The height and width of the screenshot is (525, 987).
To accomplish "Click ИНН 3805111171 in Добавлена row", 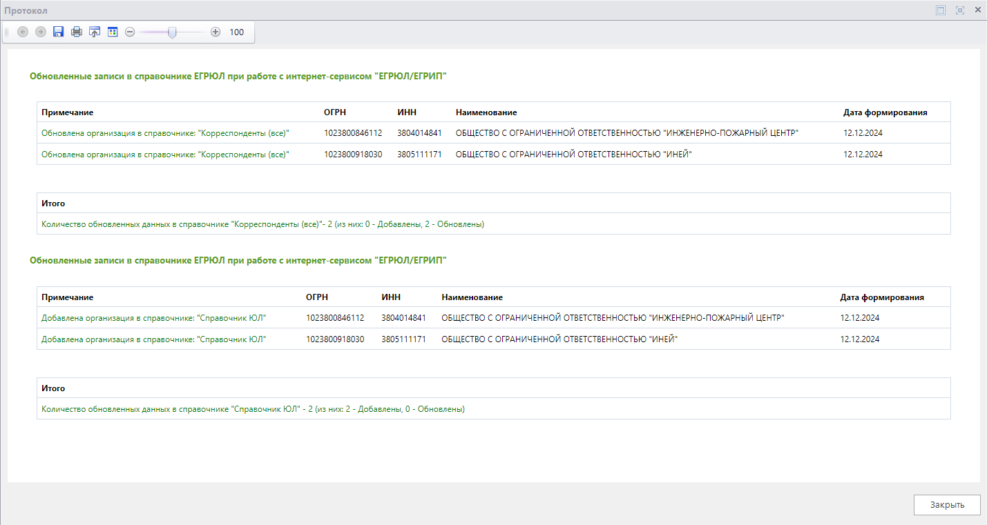I will click(x=403, y=339).
